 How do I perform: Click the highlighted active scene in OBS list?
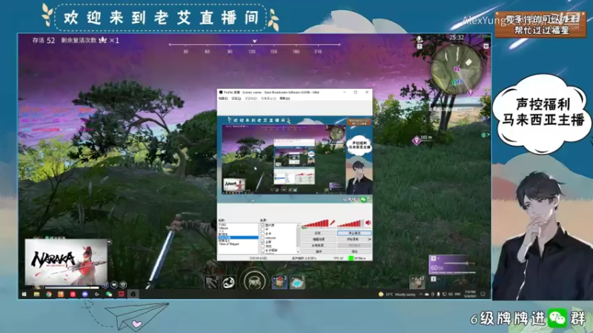238,238
